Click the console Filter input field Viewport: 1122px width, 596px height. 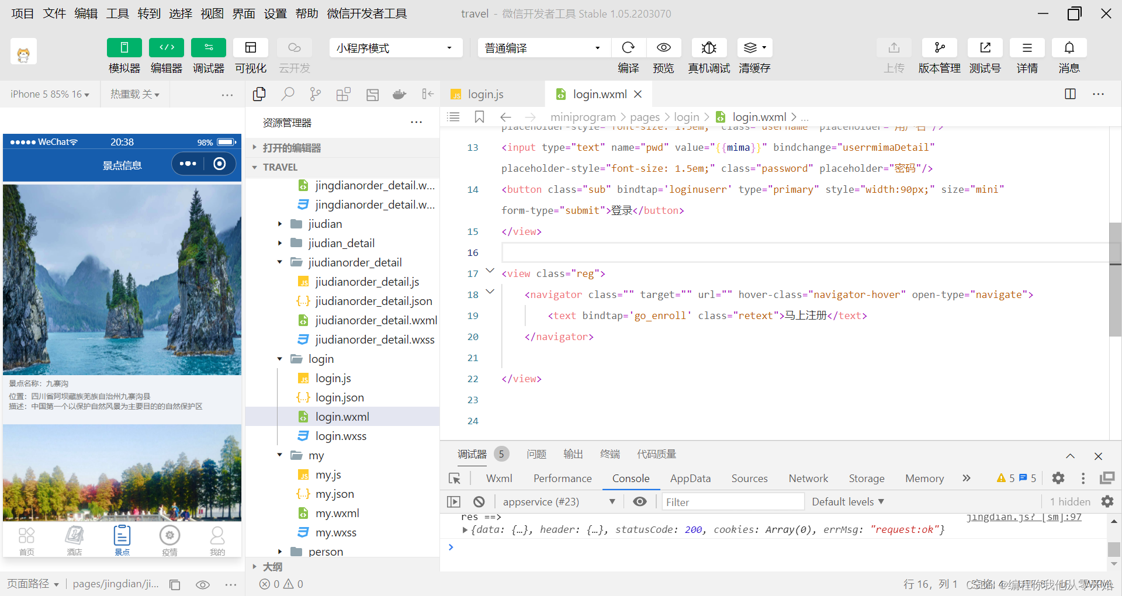[733, 502]
